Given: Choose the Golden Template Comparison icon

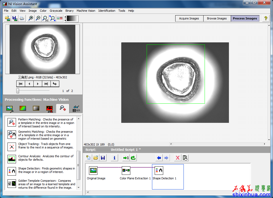Looking at the screenshot, I should (x=12, y=184).
